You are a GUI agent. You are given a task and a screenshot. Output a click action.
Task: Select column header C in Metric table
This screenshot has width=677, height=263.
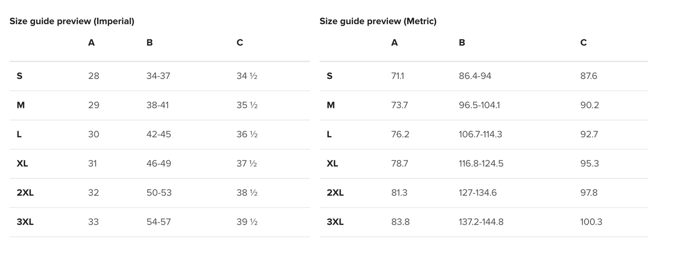(583, 43)
